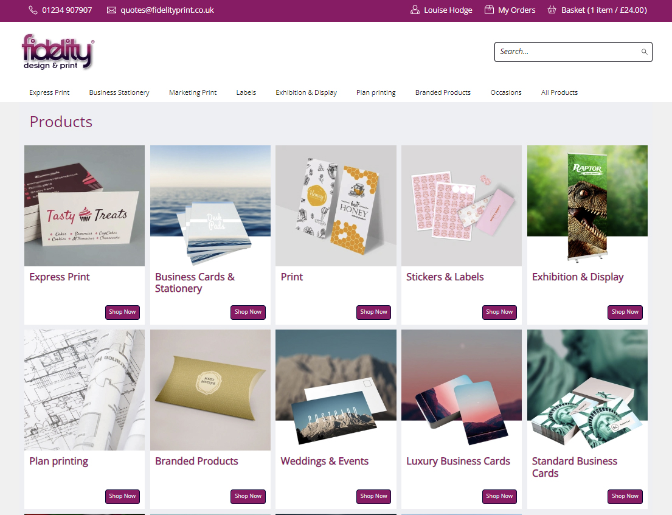Screen dimensions: 672x515
Task: Open the Occasions menu item
Action: point(506,92)
